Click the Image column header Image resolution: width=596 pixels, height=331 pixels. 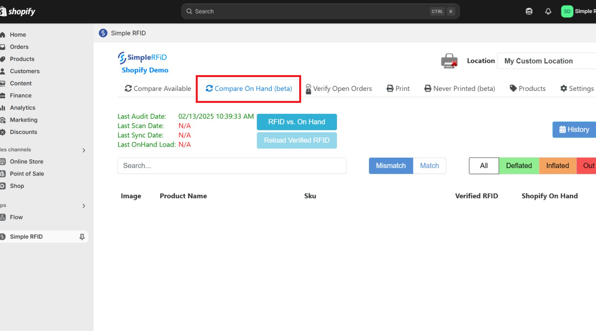131,196
